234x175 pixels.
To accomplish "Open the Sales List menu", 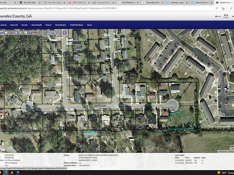I will [x=14, y=25].
